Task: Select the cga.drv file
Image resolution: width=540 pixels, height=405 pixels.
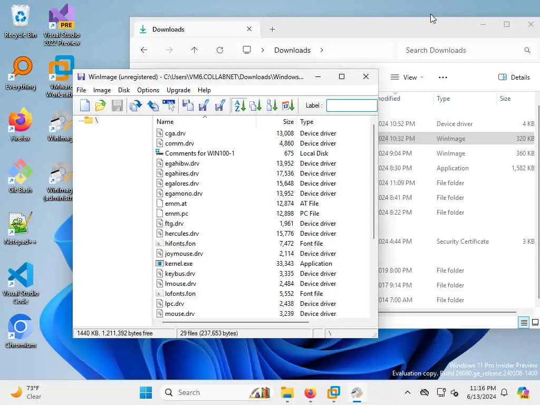Action: click(175, 133)
